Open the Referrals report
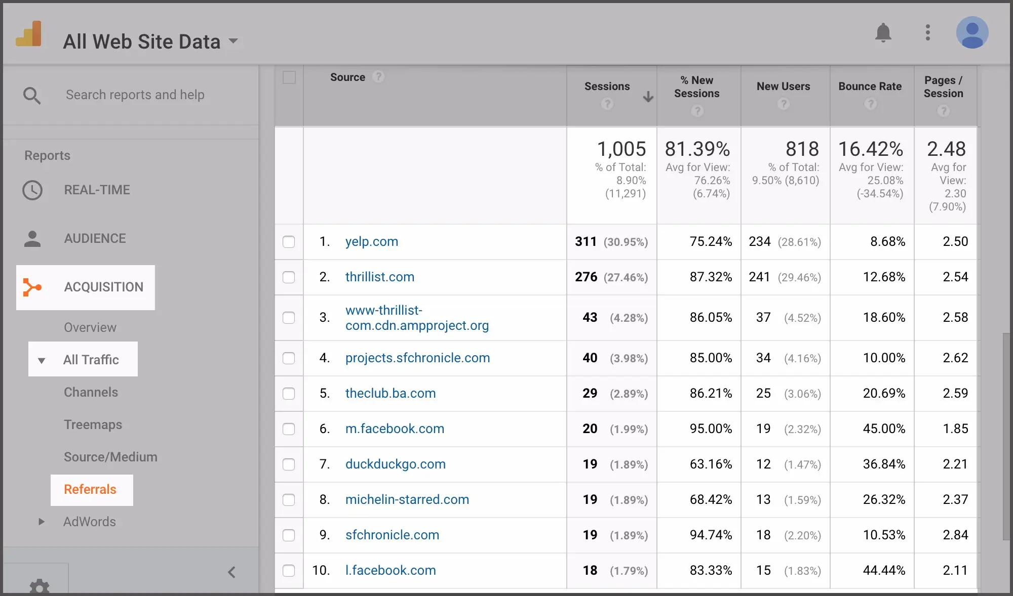 (x=90, y=490)
